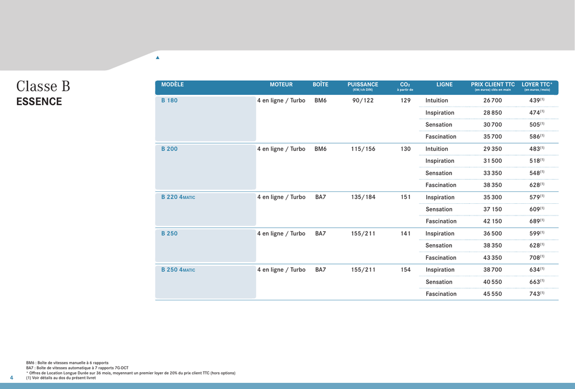575x389 pixels.
Task: Select the B 200 model name
Action: (170, 149)
